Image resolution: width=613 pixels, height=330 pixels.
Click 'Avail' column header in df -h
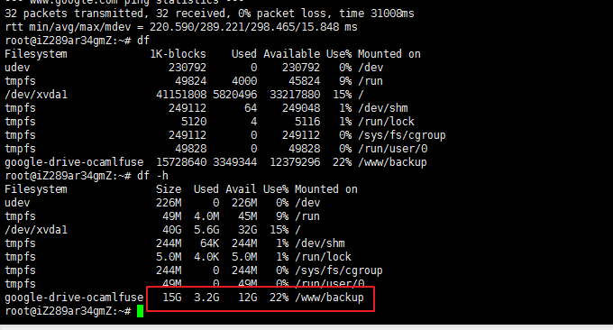coord(241,189)
